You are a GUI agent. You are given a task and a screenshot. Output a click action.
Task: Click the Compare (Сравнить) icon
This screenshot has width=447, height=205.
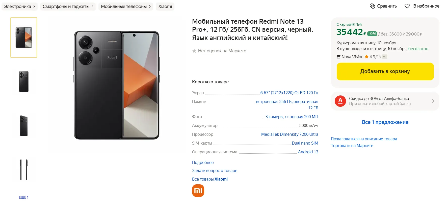(x=372, y=6)
